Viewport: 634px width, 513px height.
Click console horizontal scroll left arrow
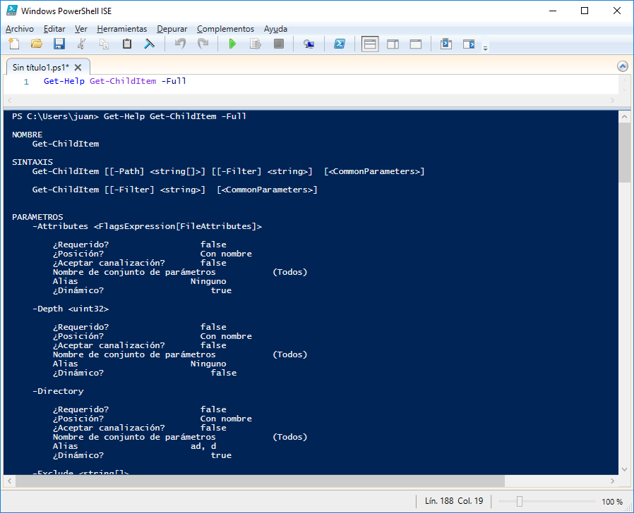(10, 481)
